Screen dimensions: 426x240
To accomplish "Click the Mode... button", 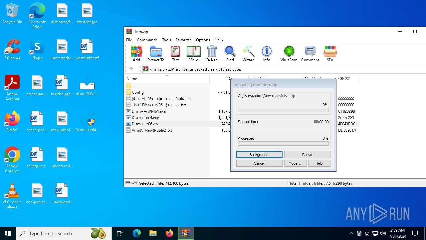I will [295, 163].
